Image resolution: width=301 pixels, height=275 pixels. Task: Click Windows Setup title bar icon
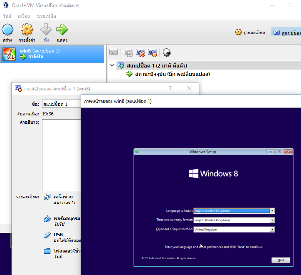137,152
